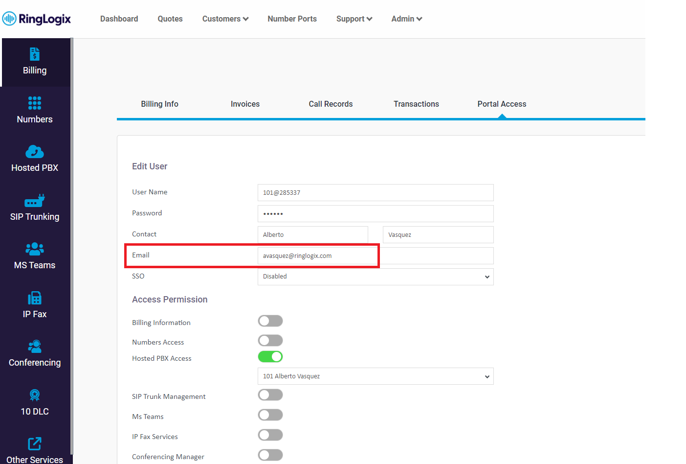This screenshot has width=686, height=464.
Task: Expand the Support menu
Action: coord(354,19)
